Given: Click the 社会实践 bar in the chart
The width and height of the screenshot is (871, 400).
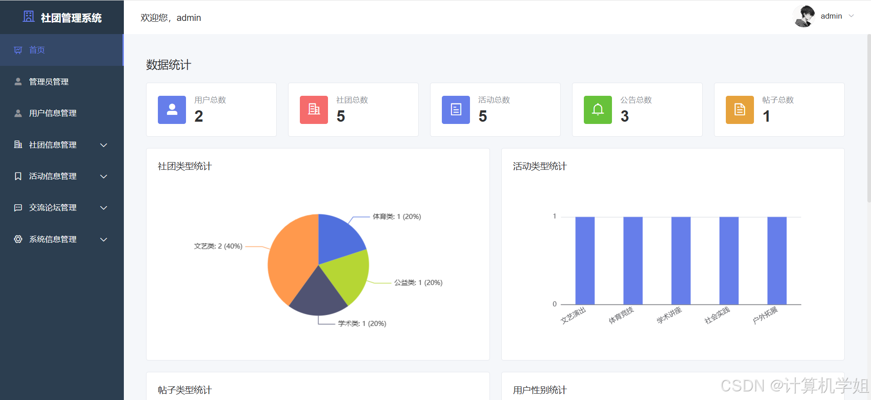Looking at the screenshot, I should coord(729,261).
